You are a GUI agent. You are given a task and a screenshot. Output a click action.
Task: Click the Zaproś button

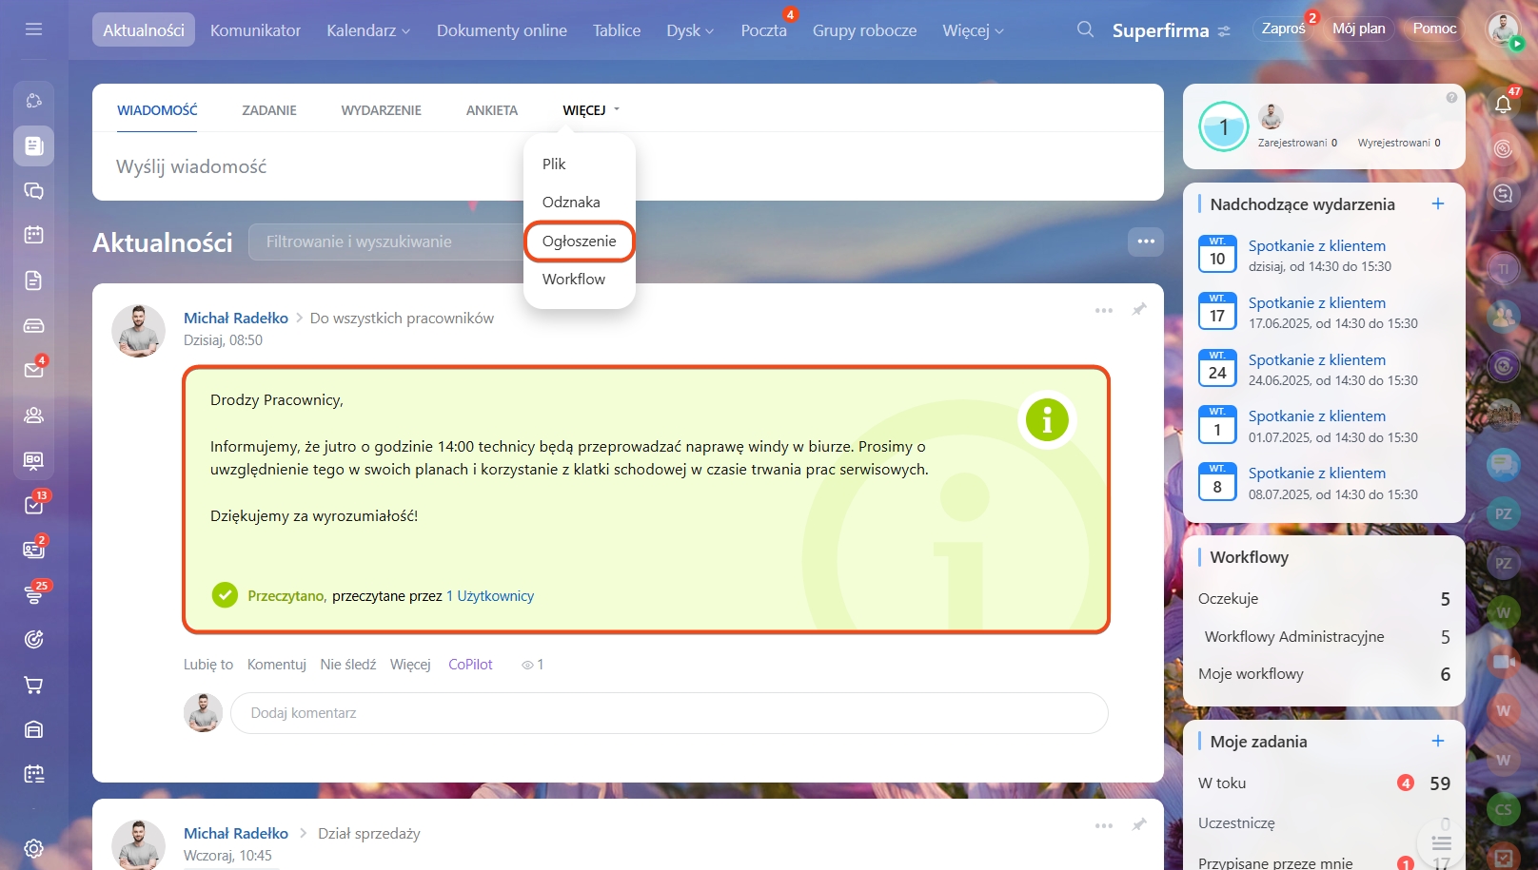coord(1284,29)
